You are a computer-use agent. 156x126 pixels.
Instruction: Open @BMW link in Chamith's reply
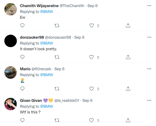coord(47,12)
